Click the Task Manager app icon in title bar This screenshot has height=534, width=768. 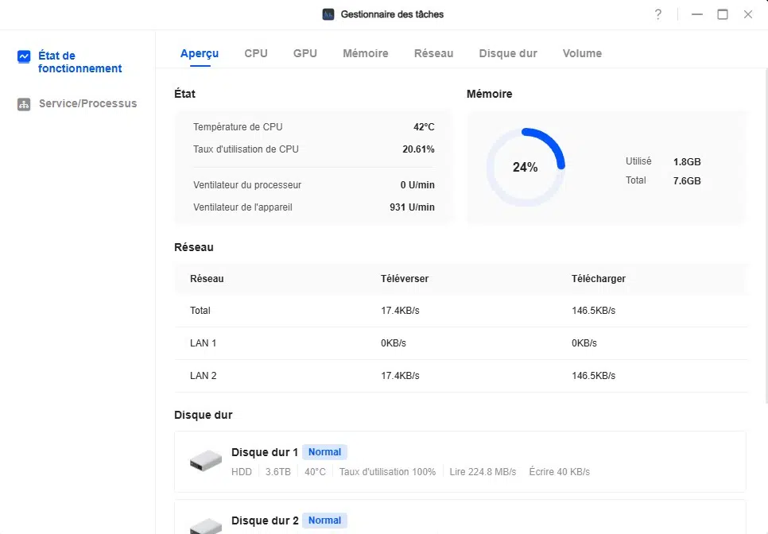click(x=328, y=14)
